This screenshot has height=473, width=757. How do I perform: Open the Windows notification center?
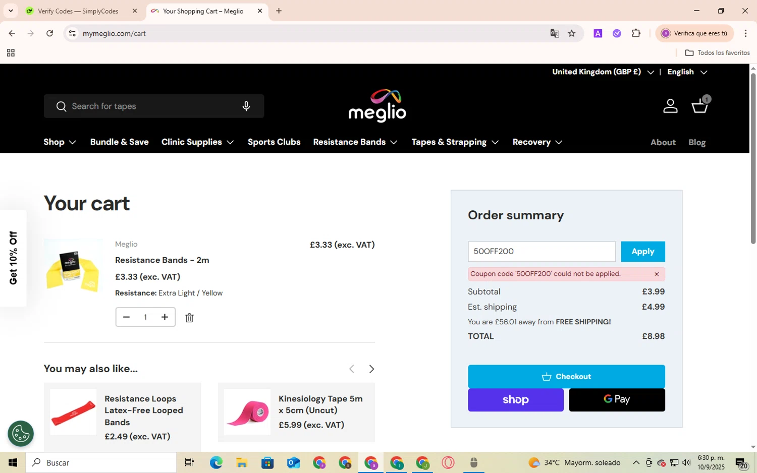pyautogui.click(x=741, y=463)
